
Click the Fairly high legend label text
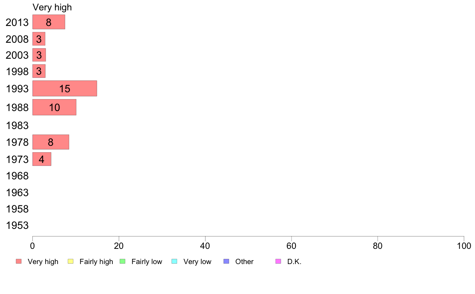(x=96, y=262)
